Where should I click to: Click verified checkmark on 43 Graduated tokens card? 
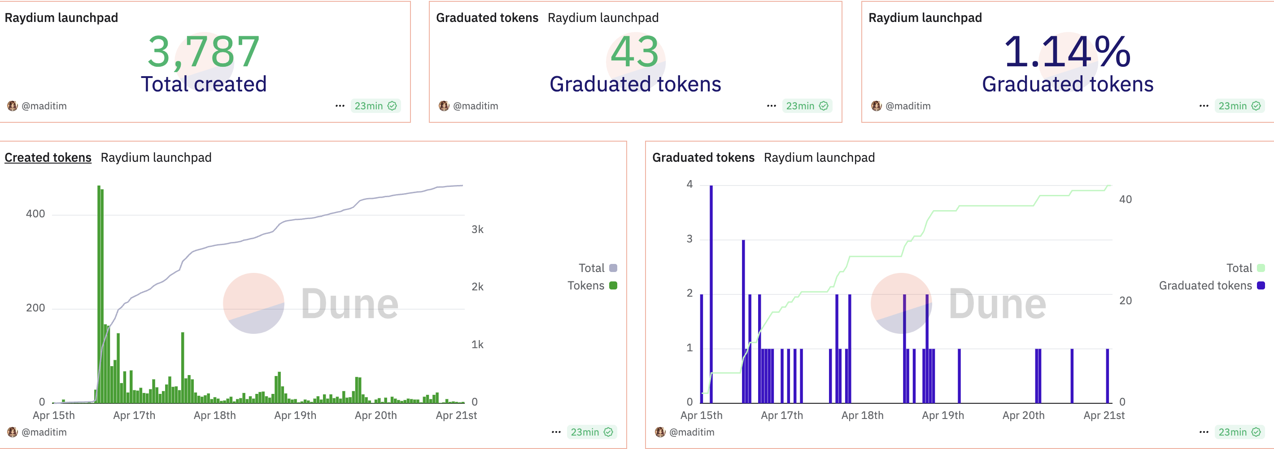coord(824,106)
